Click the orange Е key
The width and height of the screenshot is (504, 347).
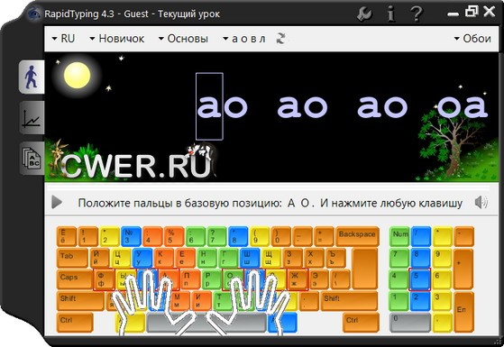pos(186,258)
